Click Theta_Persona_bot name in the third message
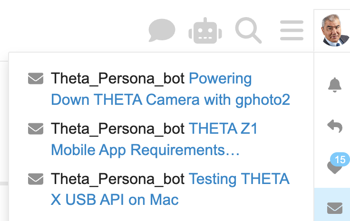This screenshot has width=350, height=221. (117, 179)
